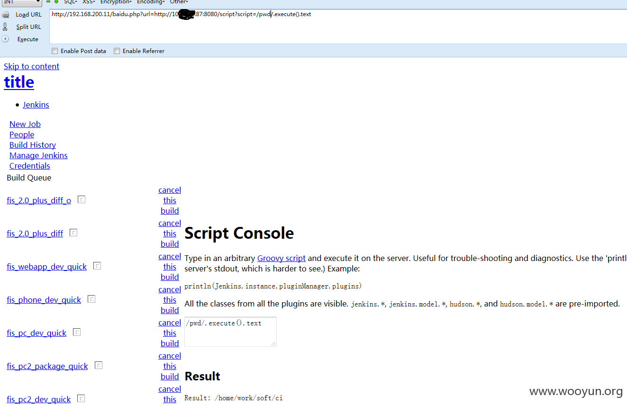The width and height of the screenshot is (627, 405).
Task: Click the small icon beside fis_pc2_dev_quick
Action: (81, 398)
